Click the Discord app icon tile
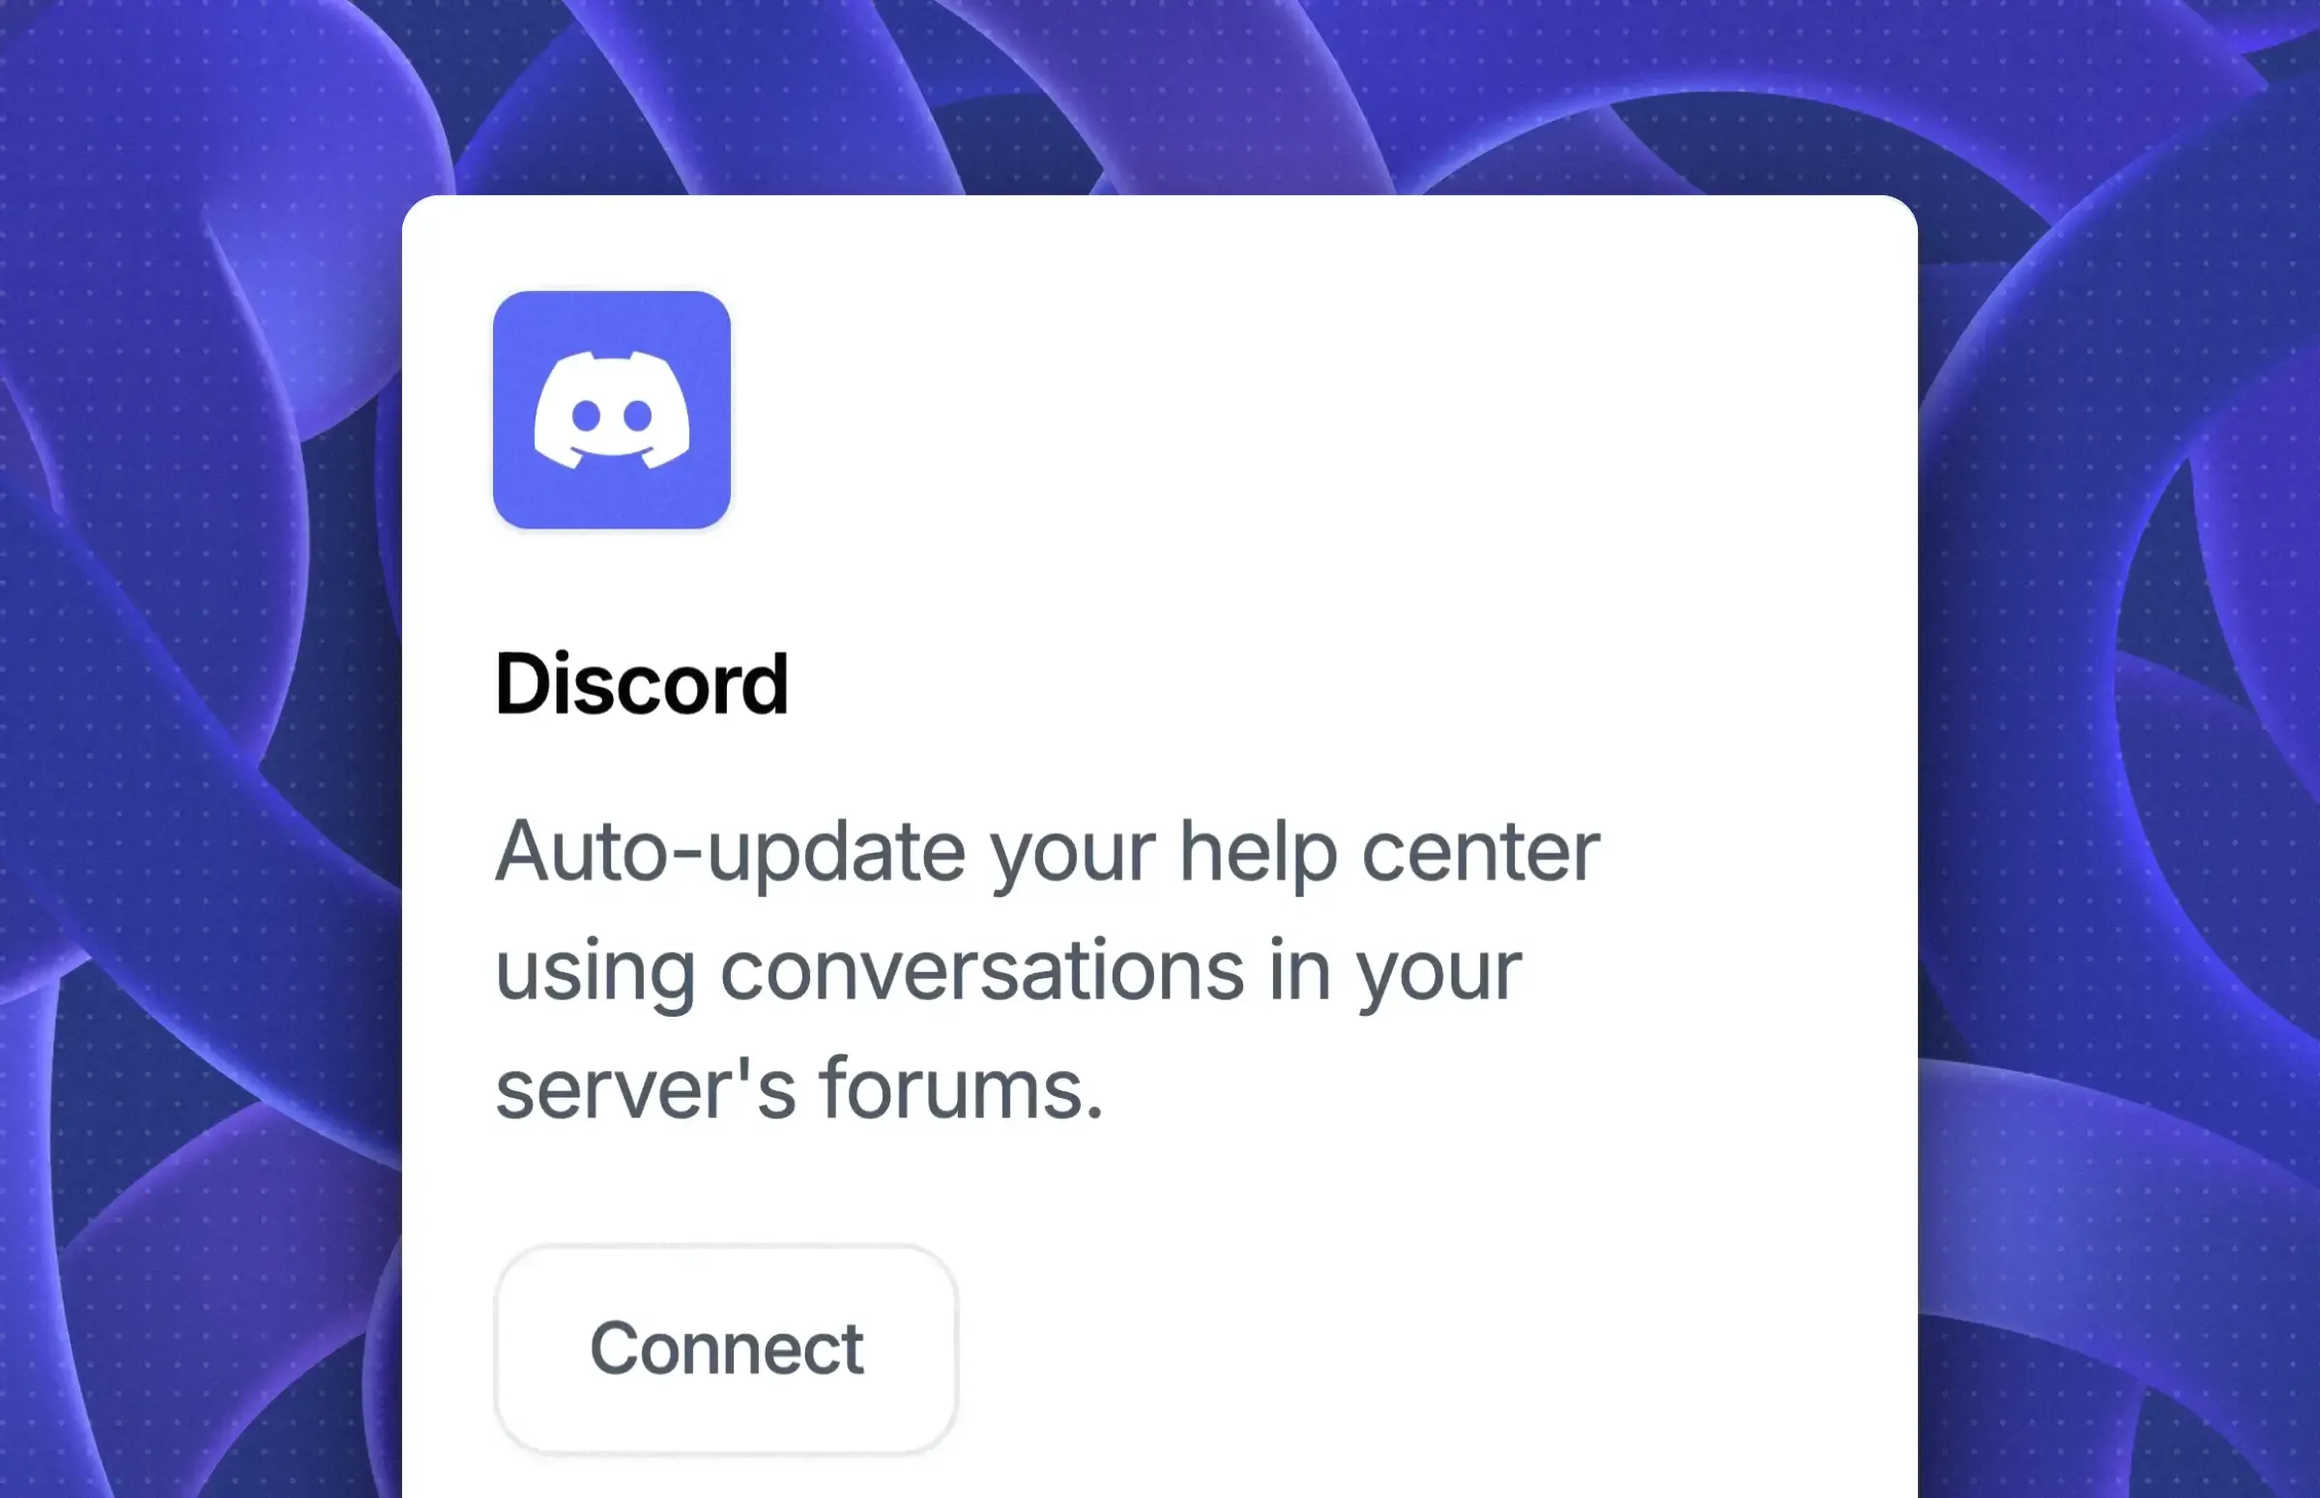 point(612,410)
